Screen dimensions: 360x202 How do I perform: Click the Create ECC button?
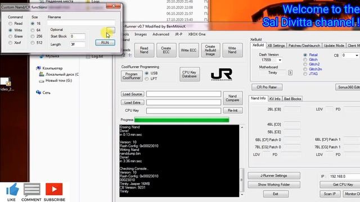[x=166, y=50]
